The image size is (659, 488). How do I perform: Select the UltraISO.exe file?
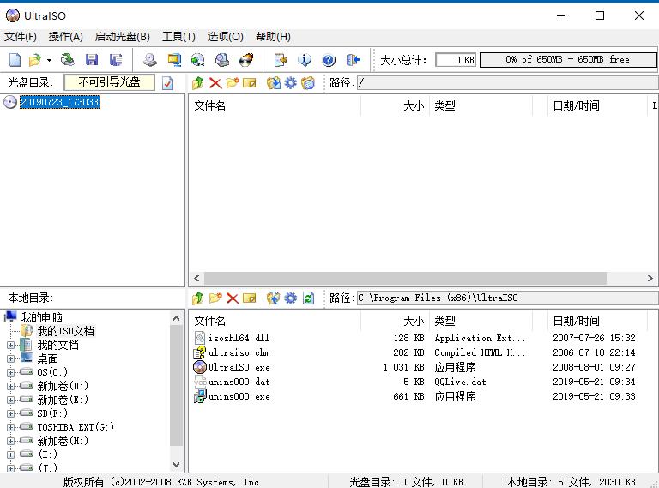(x=239, y=367)
